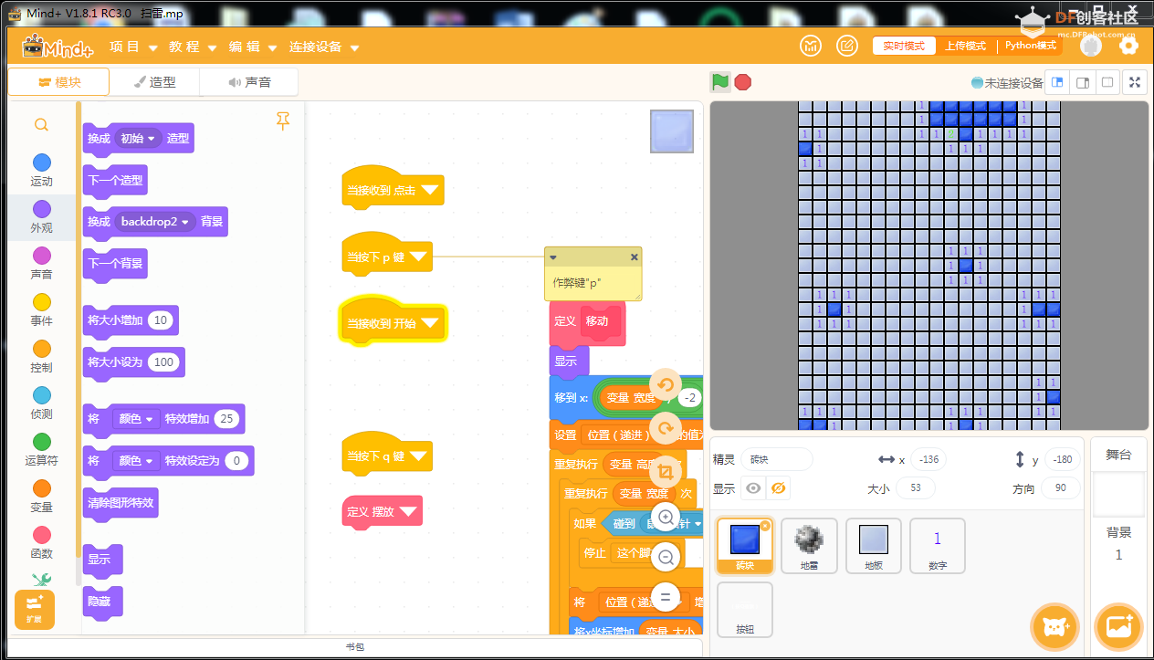This screenshot has width=1154, height=660.
Task: Switch to 上传模式 mode
Action: (965, 46)
